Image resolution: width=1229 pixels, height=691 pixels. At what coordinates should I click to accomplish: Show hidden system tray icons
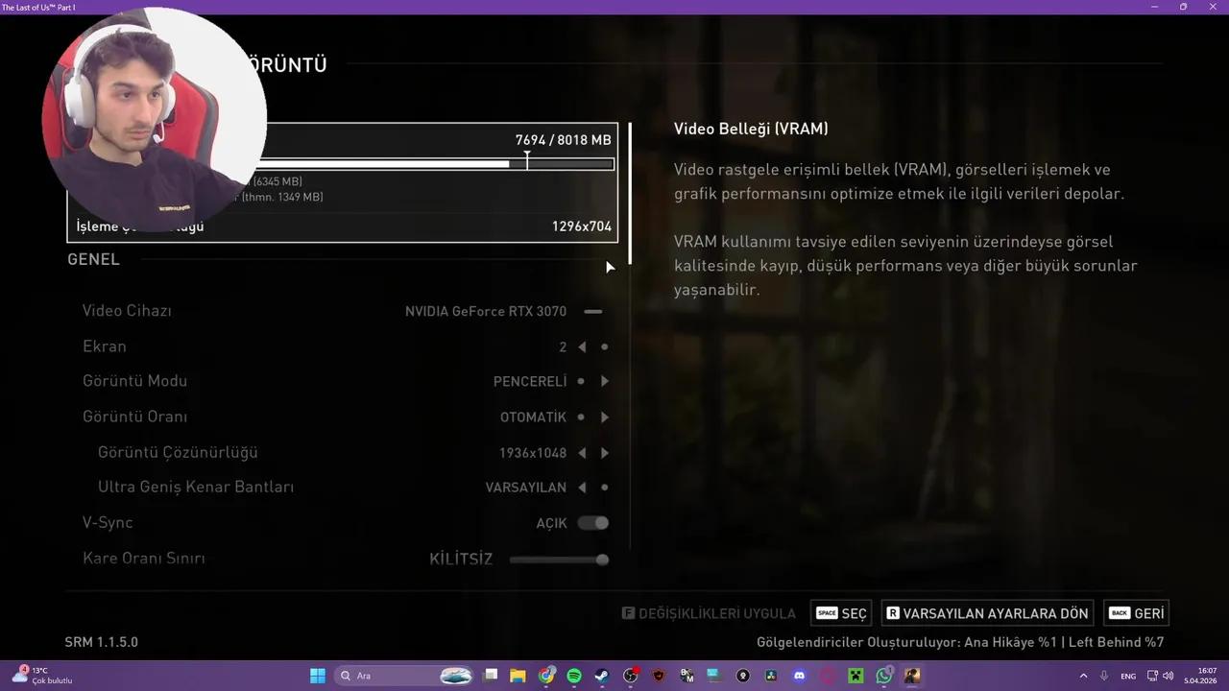(x=1084, y=676)
